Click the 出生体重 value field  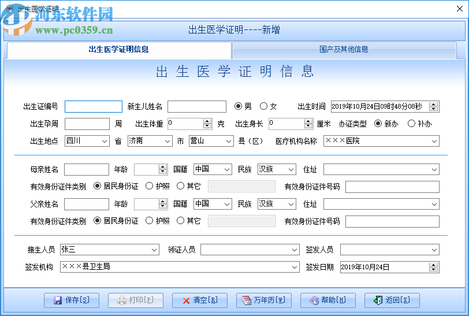point(190,124)
